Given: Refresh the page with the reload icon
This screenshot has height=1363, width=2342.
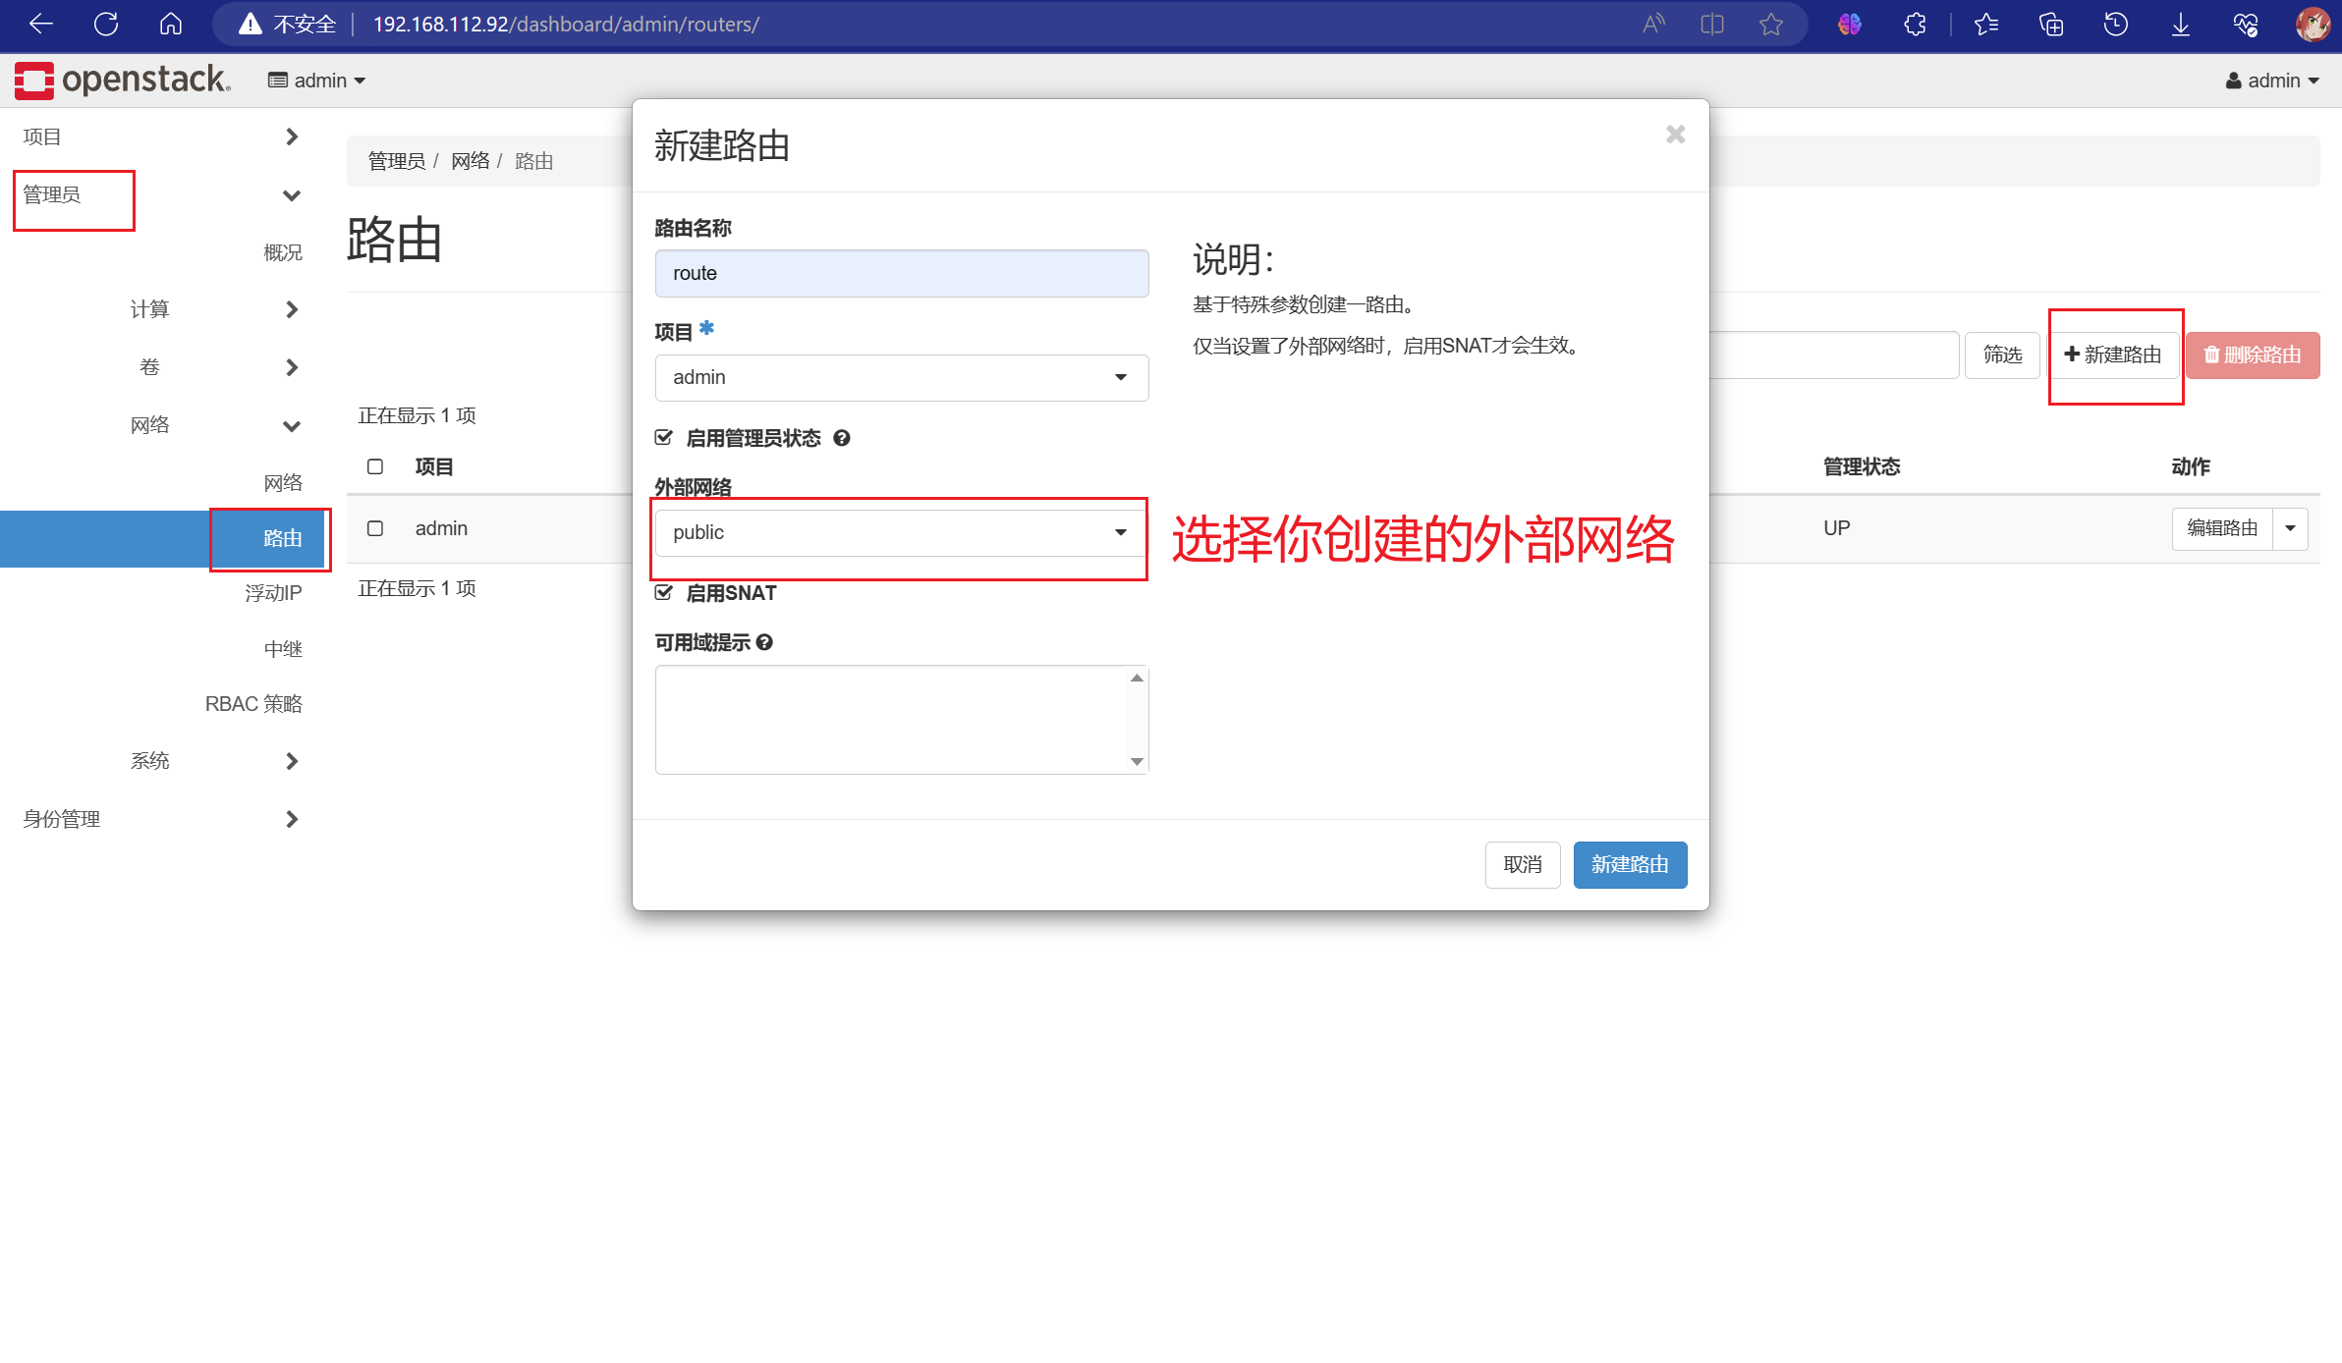Looking at the screenshot, I should (x=105, y=24).
